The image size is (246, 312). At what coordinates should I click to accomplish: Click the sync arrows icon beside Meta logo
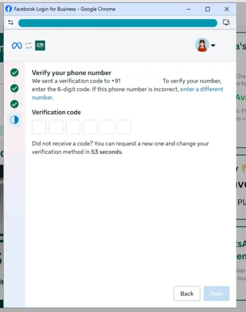click(x=29, y=46)
